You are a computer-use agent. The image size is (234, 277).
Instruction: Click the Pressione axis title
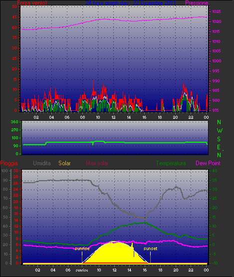click(x=197, y=3)
